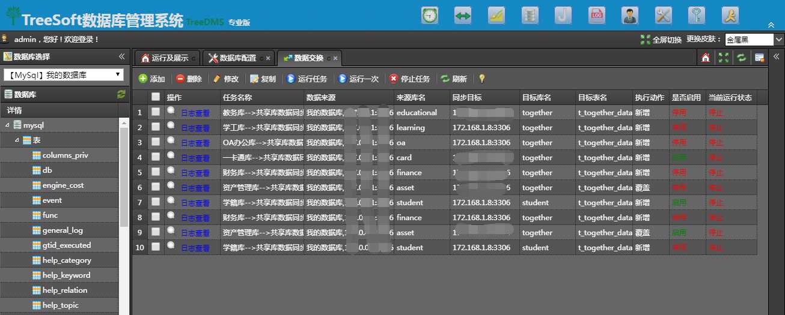Click the magnifier icon in row 8
This screenshot has width=785, height=315.
point(171,215)
